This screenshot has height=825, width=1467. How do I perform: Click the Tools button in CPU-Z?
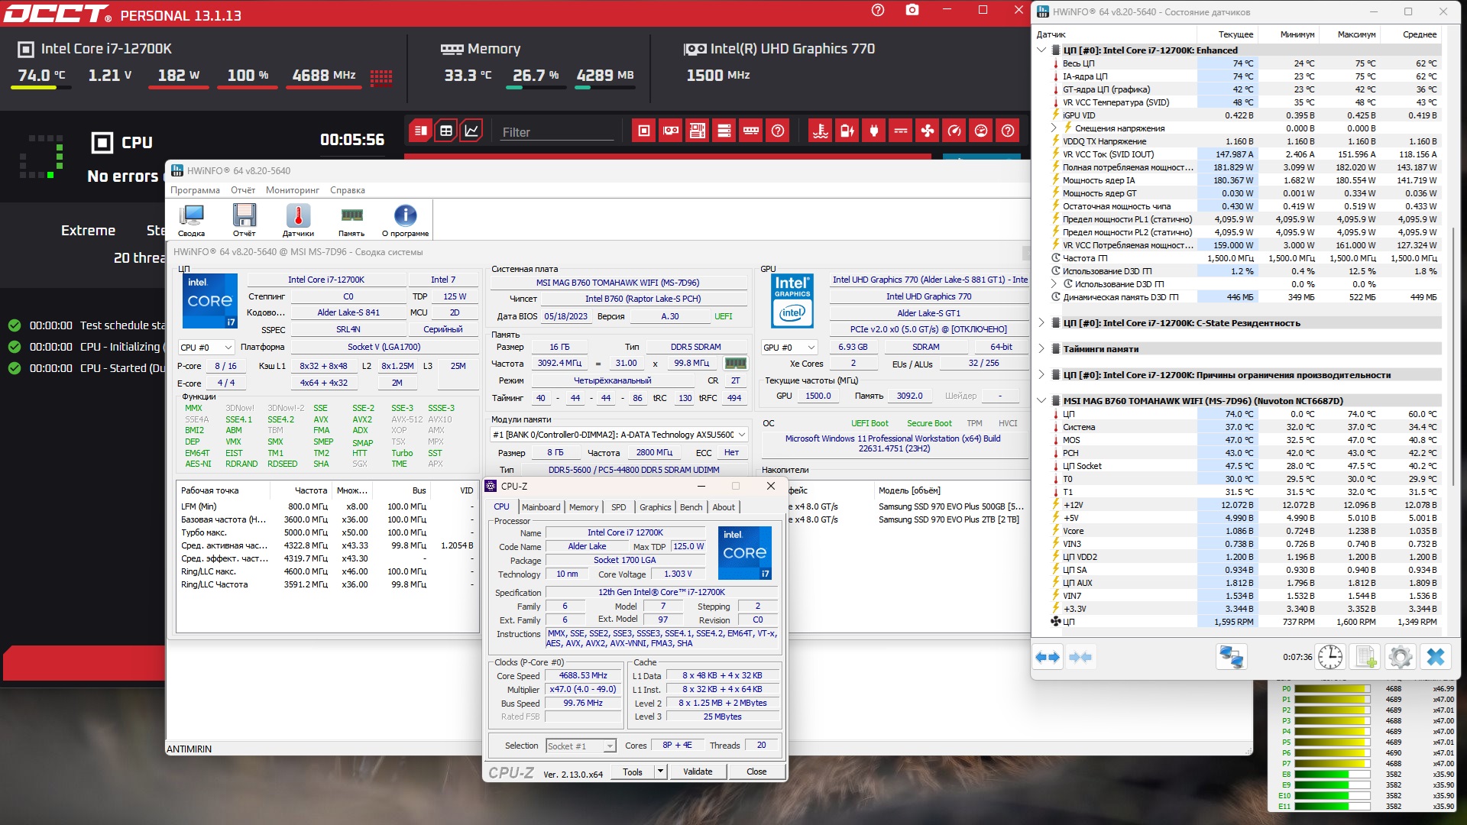(633, 772)
